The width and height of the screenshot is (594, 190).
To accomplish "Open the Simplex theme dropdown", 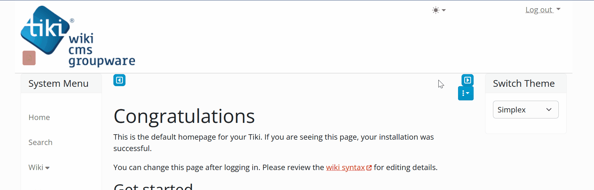I will tap(525, 110).
